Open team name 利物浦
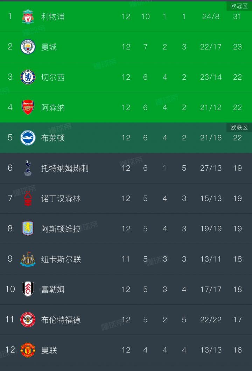Viewport: 252px width, 371px height. click(53, 16)
